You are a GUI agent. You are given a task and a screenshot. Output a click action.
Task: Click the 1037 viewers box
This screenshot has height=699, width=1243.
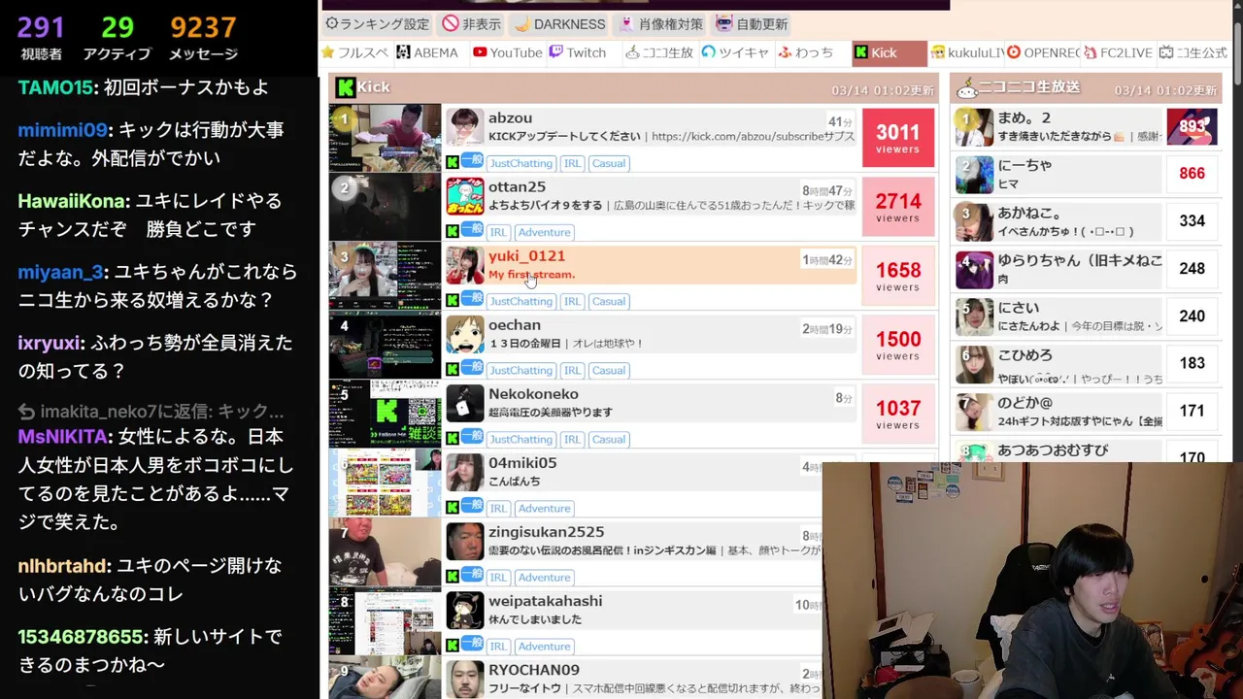click(x=897, y=413)
